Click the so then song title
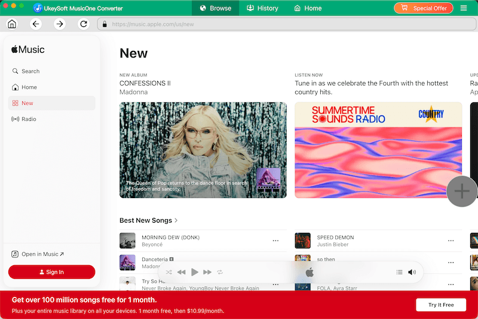 [326, 259]
